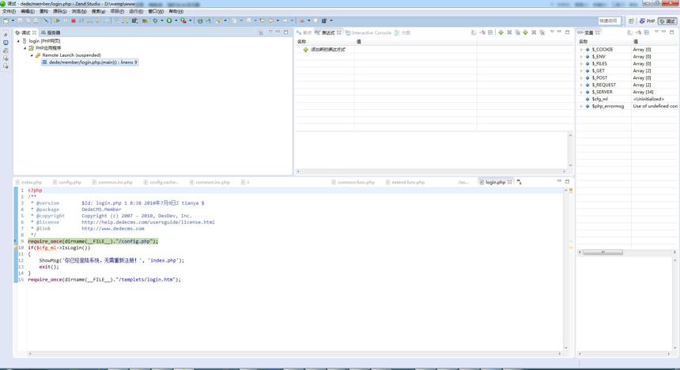680x370 pixels.
Task: Launch the Debug bug icon in toolbar
Action: pos(155,21)
